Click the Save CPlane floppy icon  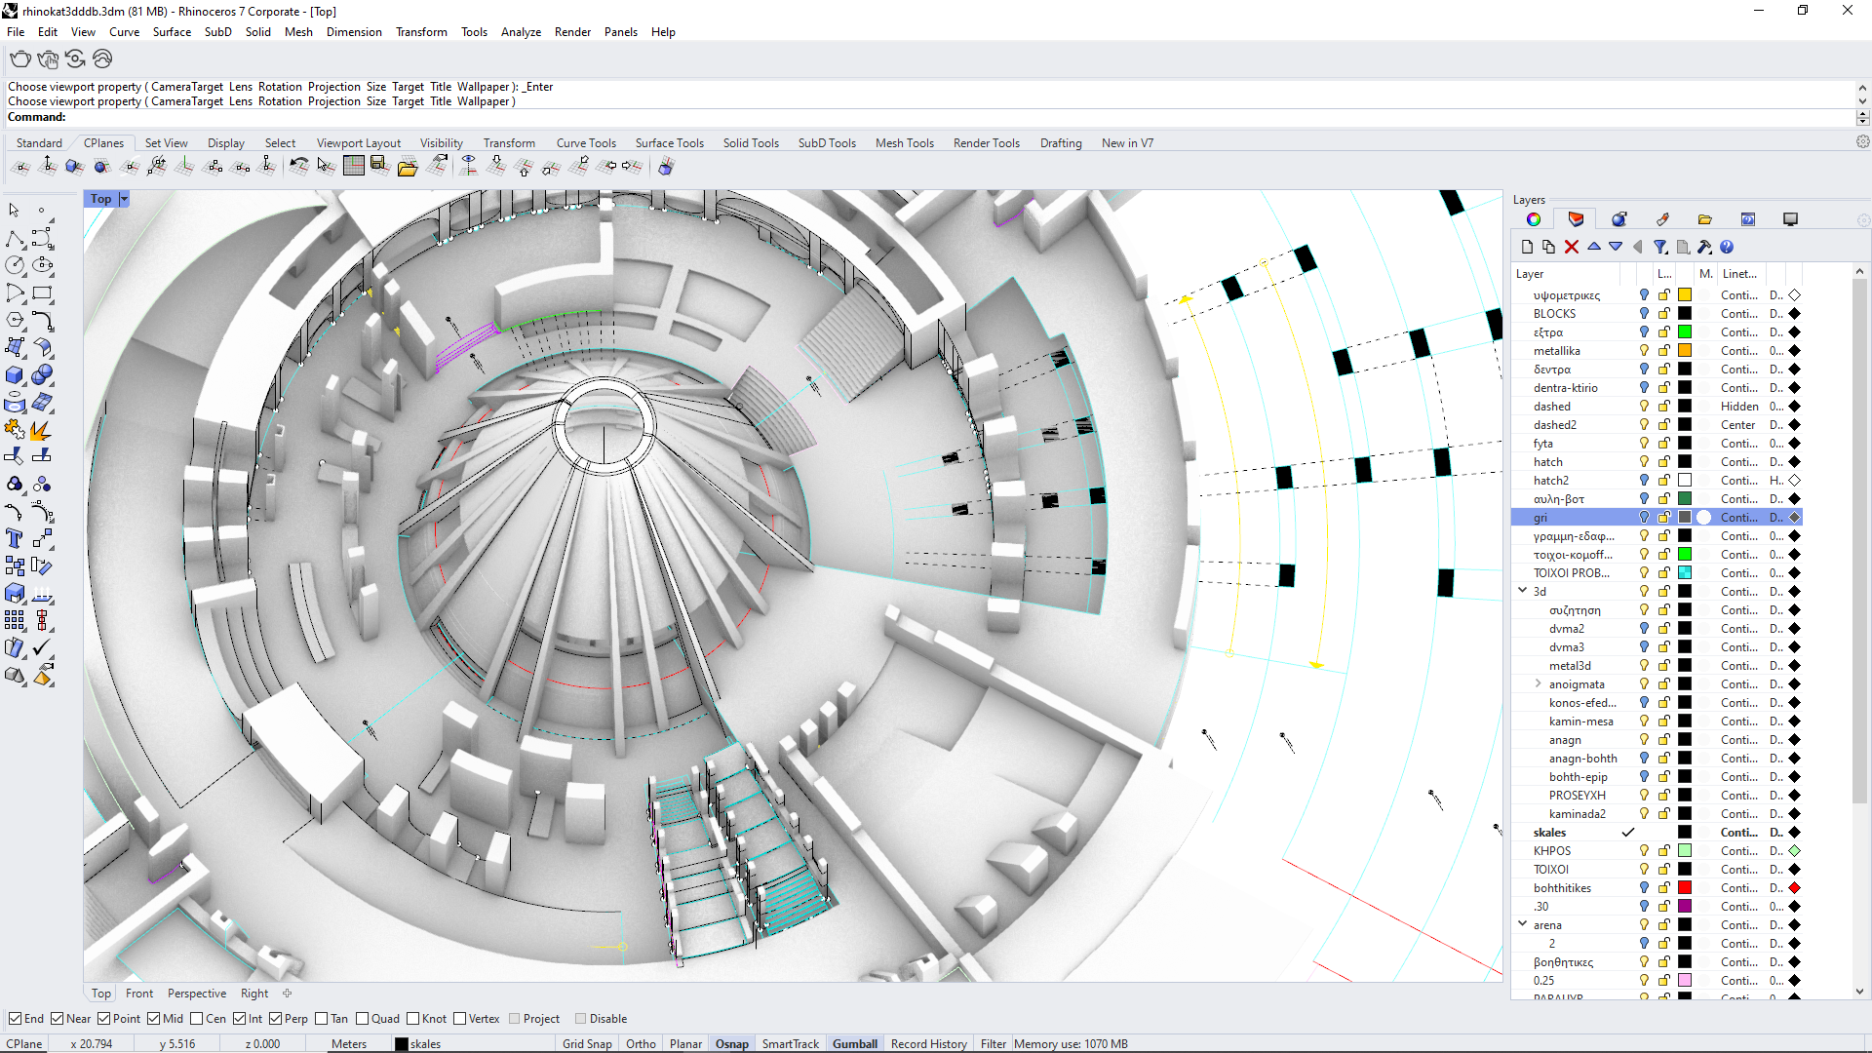379,167
